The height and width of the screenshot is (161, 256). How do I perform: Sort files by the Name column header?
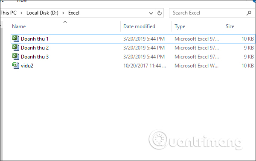point(19,26)
